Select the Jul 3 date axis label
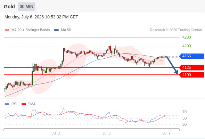The image size is (205, 139). coord(56,133)
